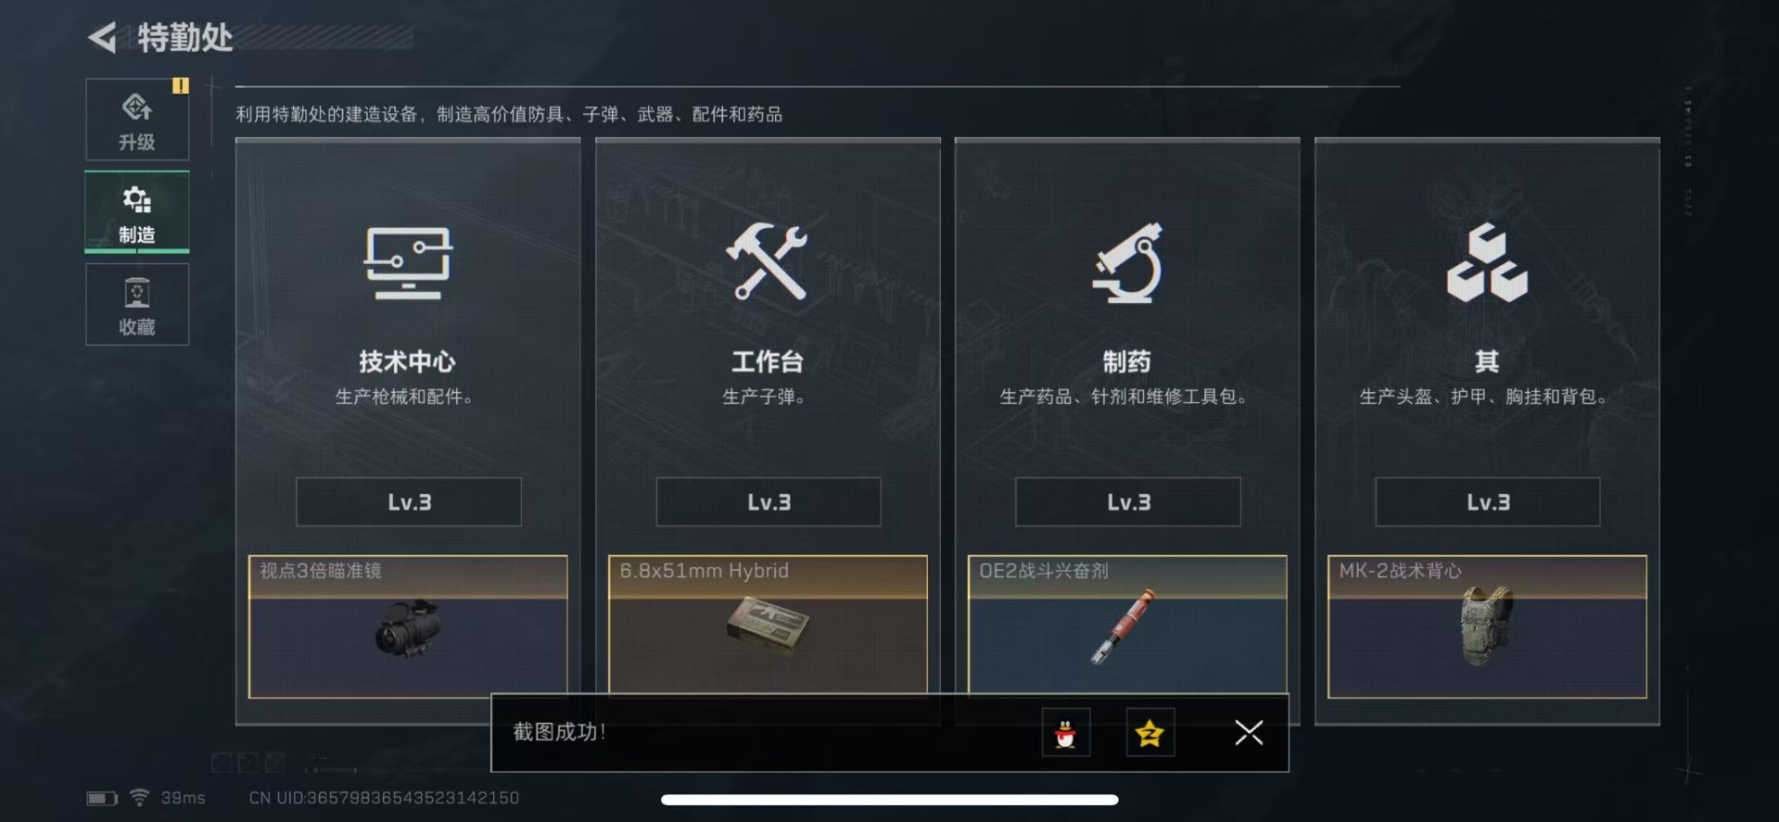Select the 制药 microscope icon
The image size is (1779, 822).
point(1126,262)
